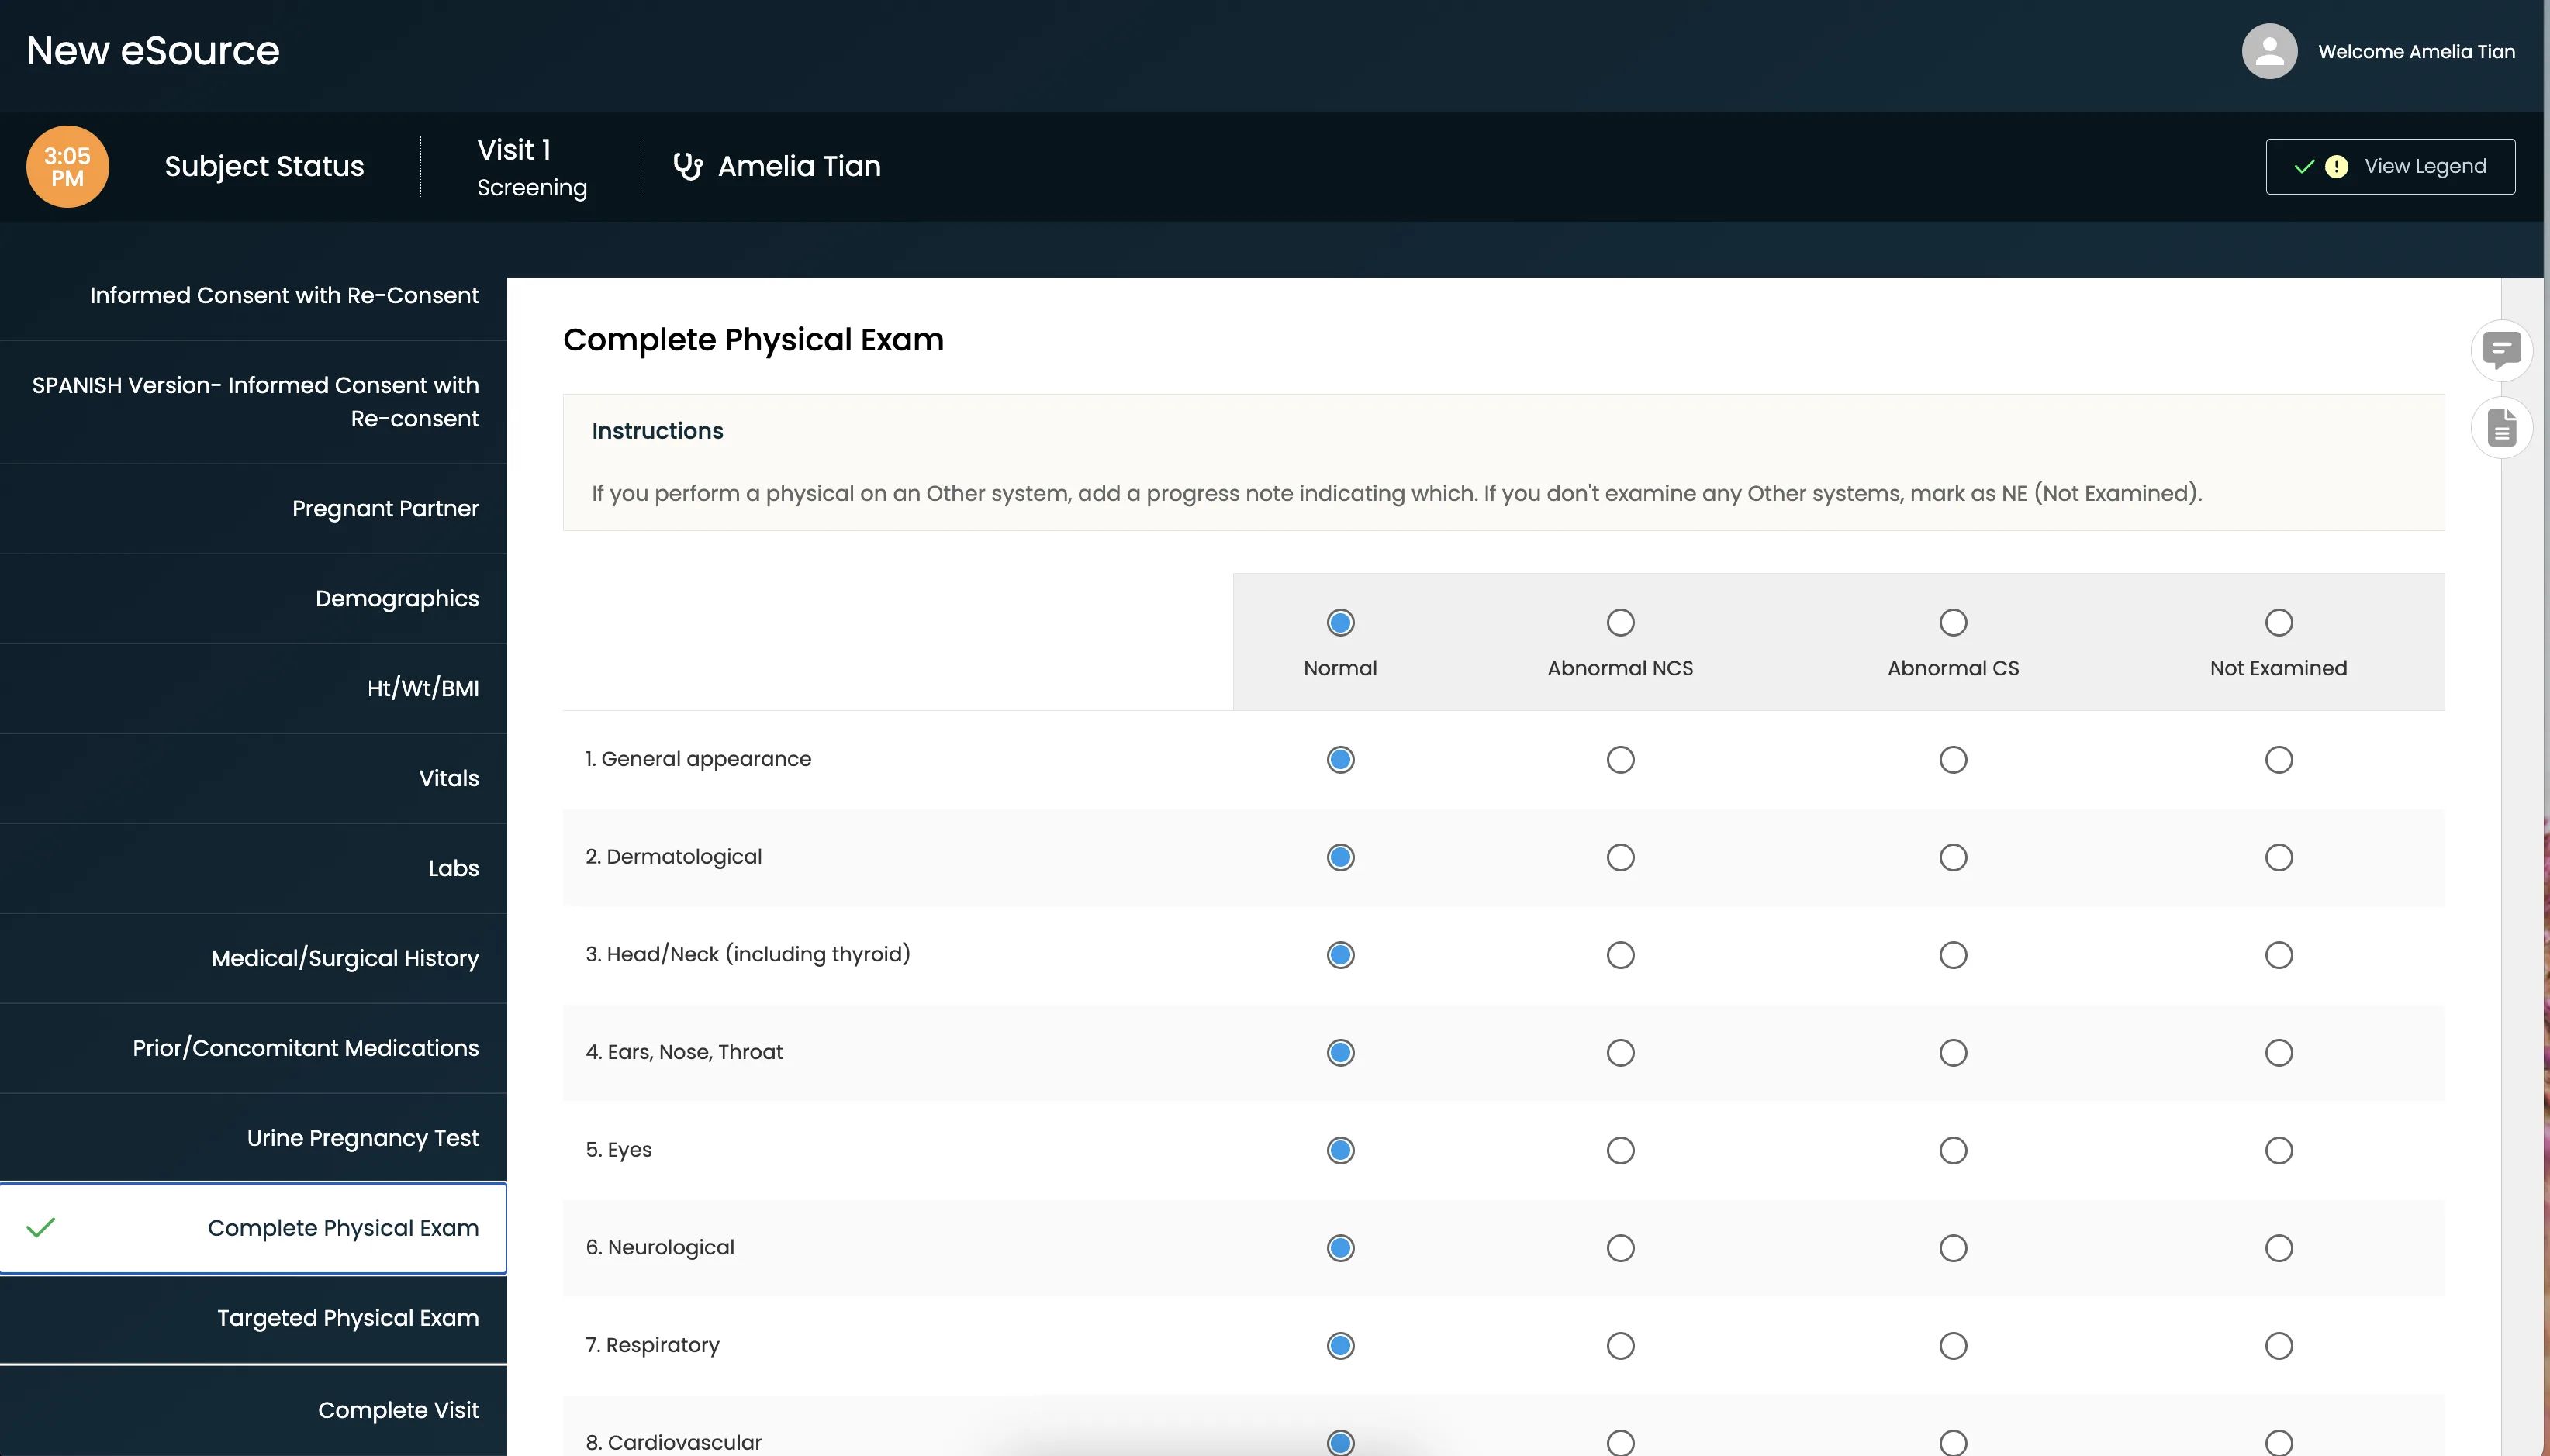Open the document notes icon
The height and width of the screenshot is (1456, 2550).
click(x=2501, y=428)
